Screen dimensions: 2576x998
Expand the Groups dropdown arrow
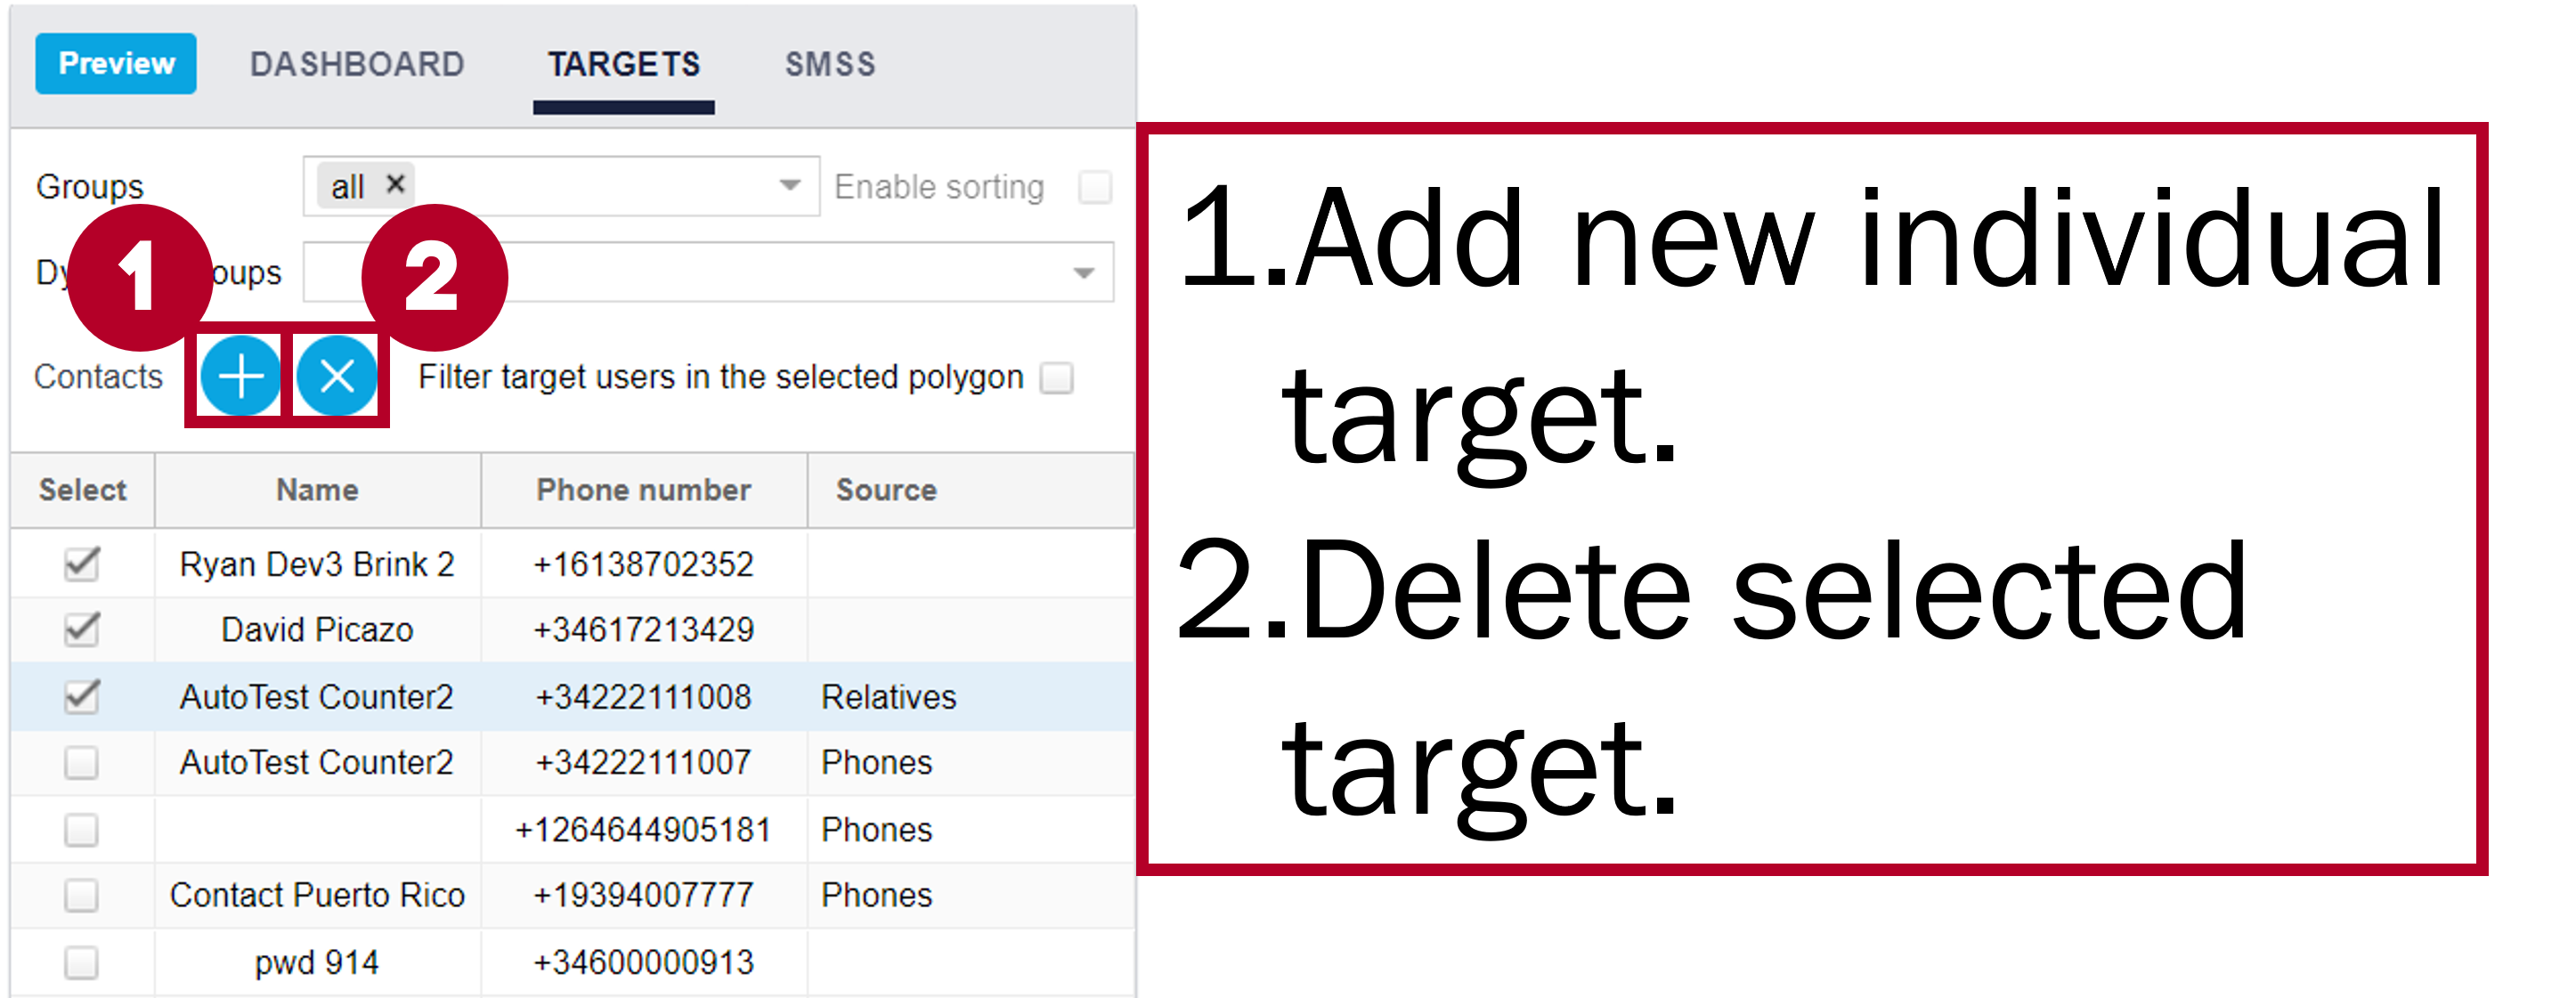point(790,185)
